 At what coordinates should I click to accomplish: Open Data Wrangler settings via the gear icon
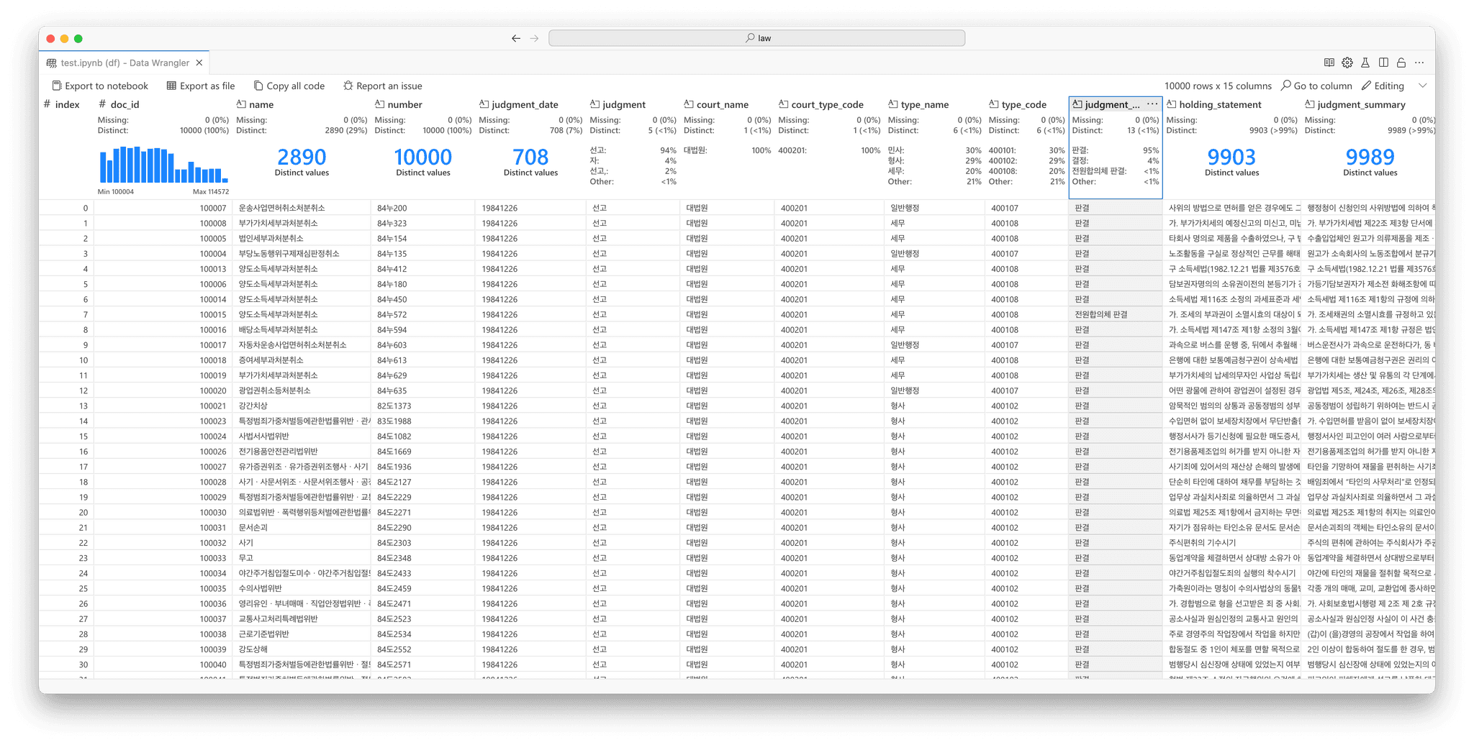[1347, 63]
